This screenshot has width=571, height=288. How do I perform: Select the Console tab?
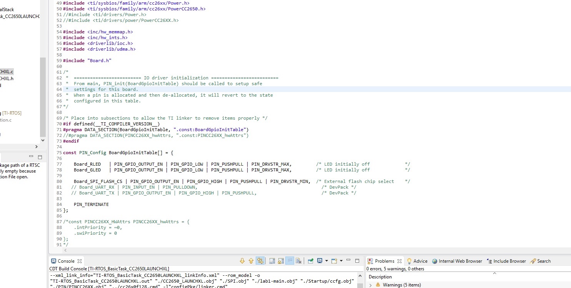click(x=66, y=261)
